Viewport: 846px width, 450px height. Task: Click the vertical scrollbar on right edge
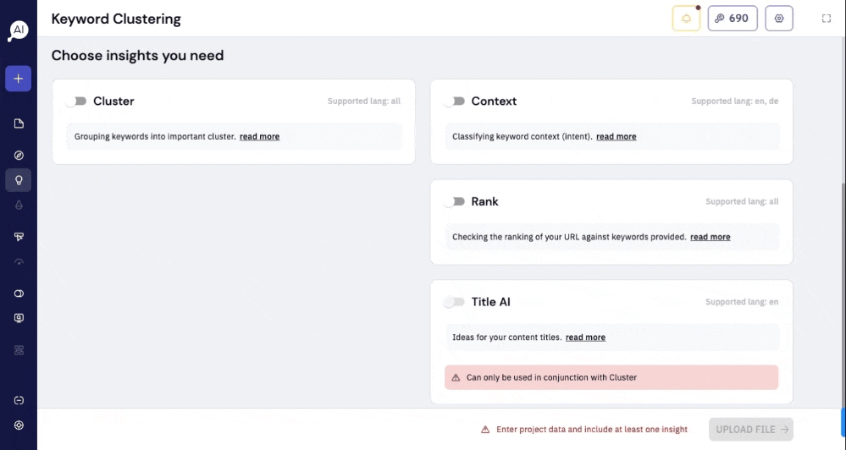[x=843, y=296]
